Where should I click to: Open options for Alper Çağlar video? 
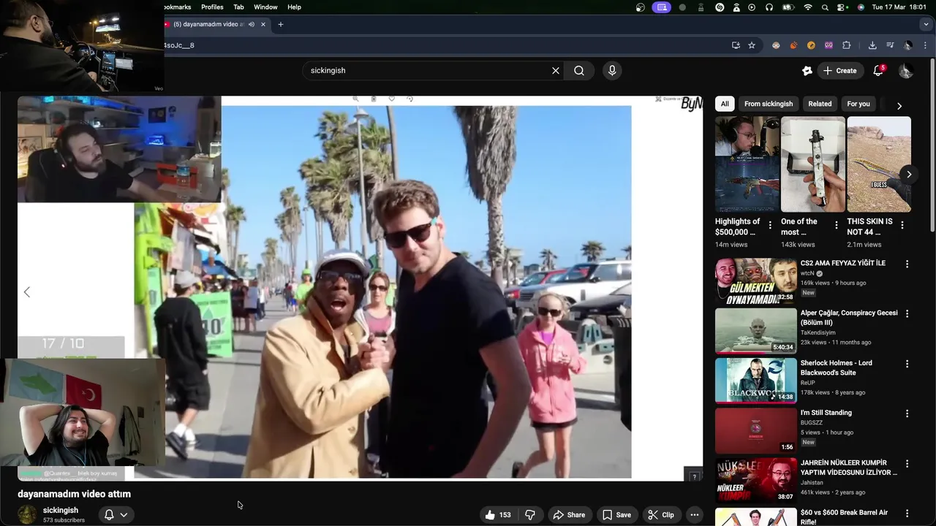point(907,313)
